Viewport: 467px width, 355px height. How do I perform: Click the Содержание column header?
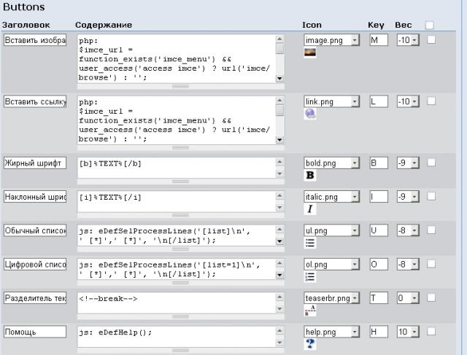click(104, 25)
